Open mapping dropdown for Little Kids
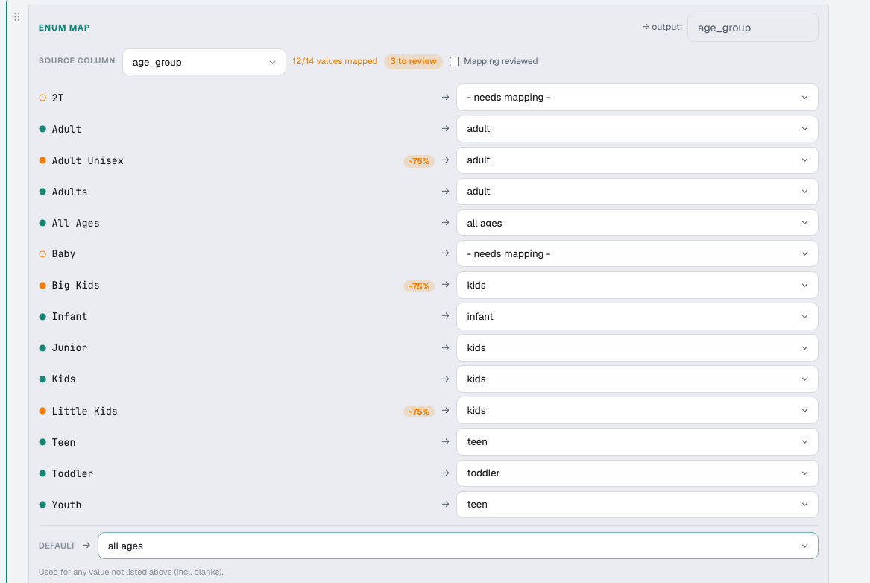 (x=637, y=411)
